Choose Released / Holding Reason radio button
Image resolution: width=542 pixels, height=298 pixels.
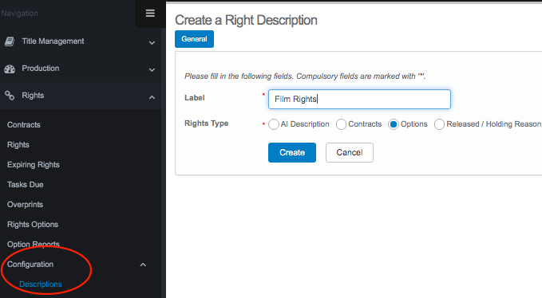click(x=439, y=124)
